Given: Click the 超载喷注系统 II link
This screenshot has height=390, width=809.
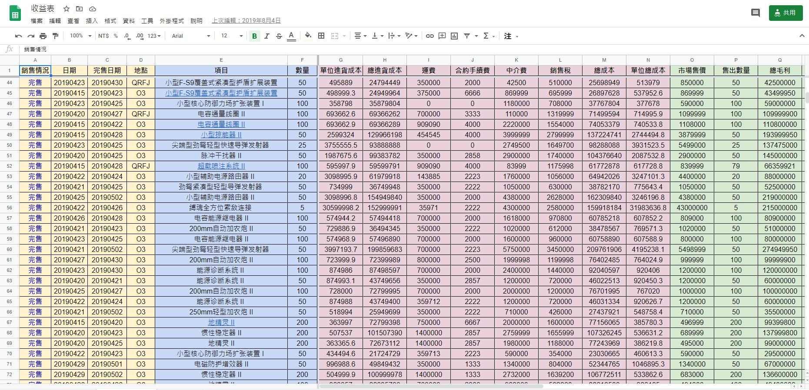Looking at the screenshot, I should pyautogui.click(x=221, y=166).
